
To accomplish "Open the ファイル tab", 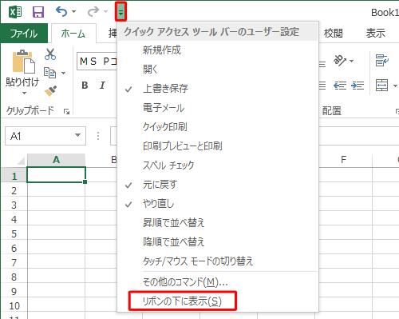I will tap(24, 34).
